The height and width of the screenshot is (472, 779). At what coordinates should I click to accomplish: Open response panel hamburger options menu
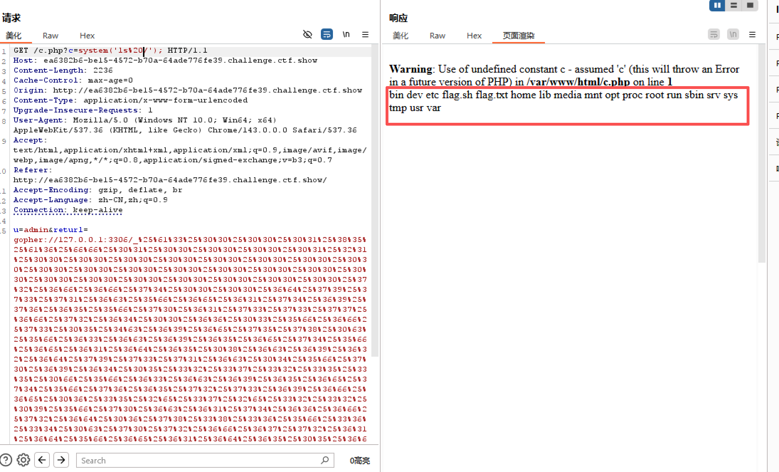click(752, 35)
